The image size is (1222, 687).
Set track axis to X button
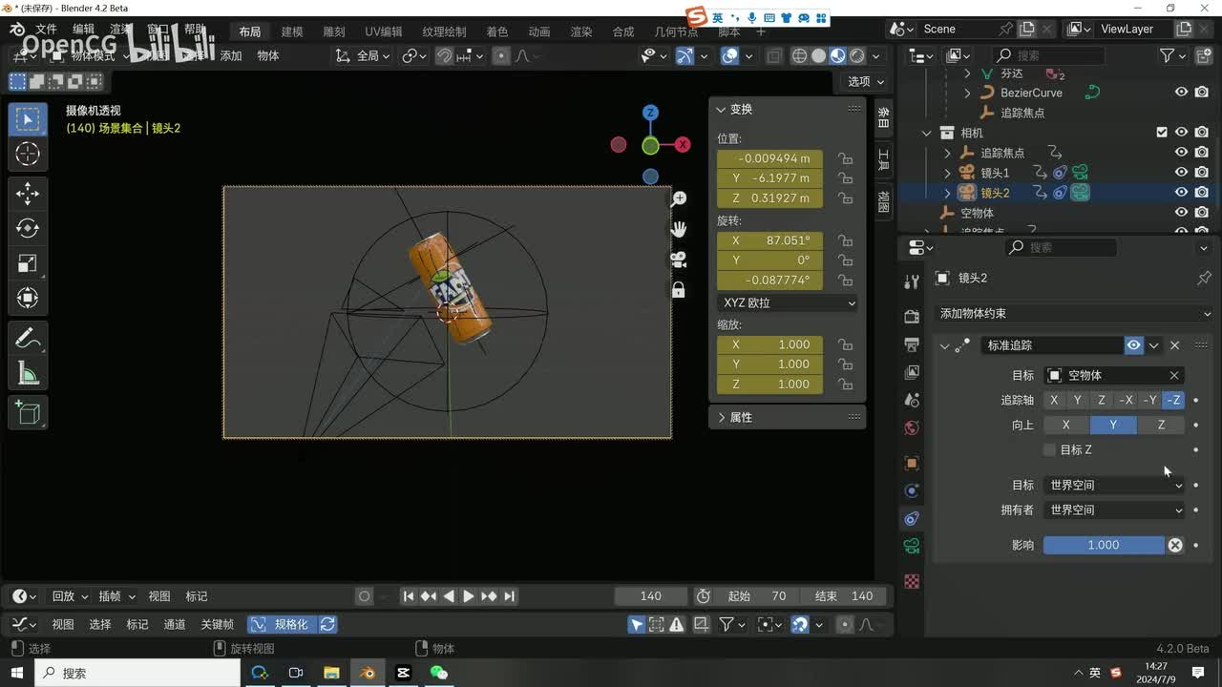1054,401
